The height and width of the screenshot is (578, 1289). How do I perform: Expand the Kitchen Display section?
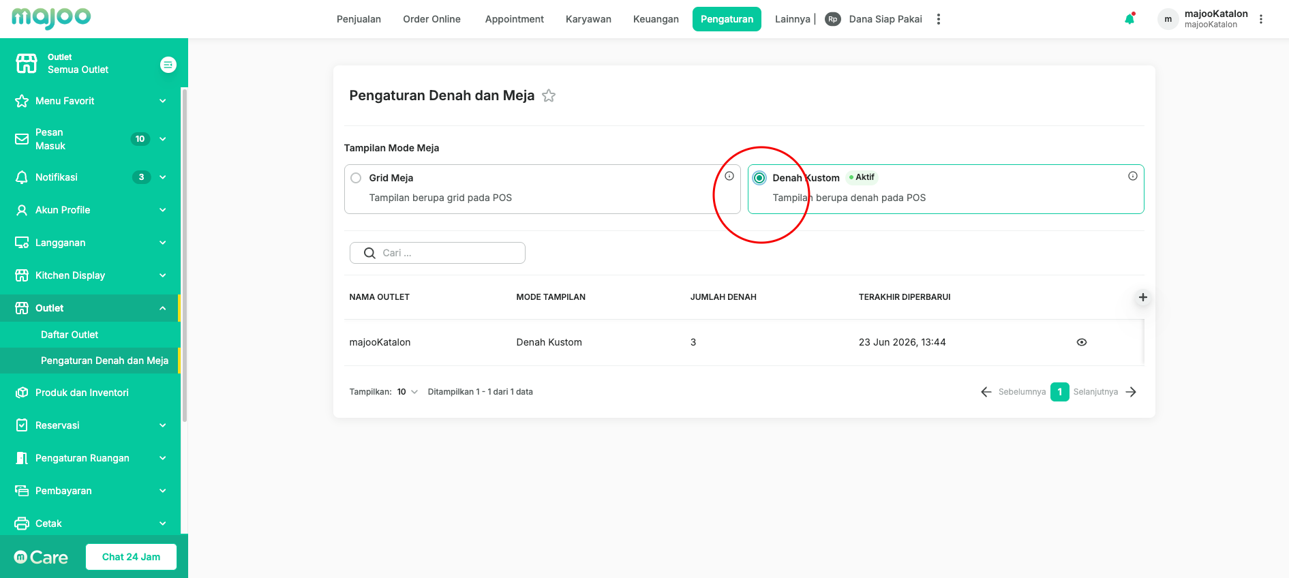click(x=163, y=275)
